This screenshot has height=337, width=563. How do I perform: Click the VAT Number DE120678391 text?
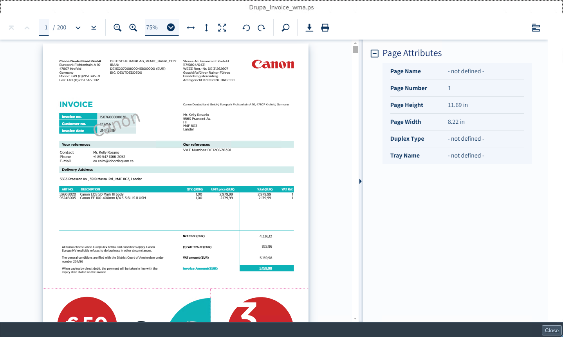point(207,150)
